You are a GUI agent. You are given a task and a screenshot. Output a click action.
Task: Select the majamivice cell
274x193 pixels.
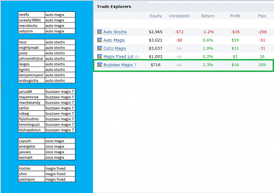pyautogui.click(x=32, y=97)
